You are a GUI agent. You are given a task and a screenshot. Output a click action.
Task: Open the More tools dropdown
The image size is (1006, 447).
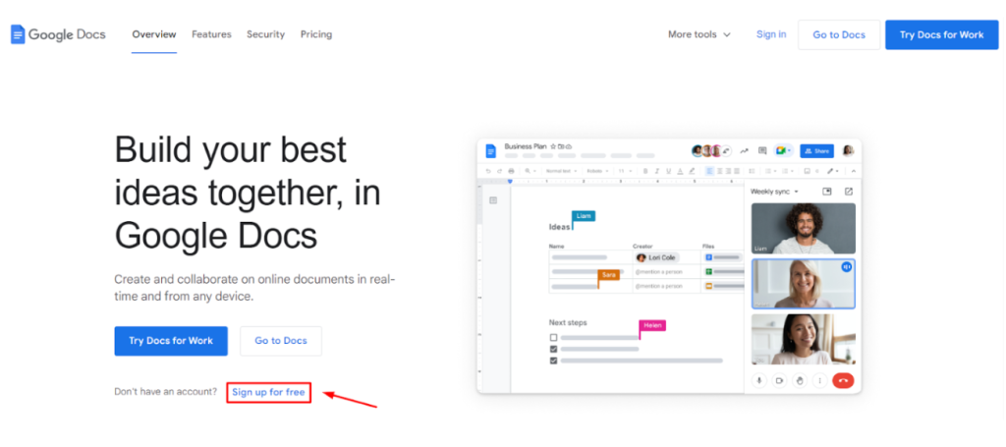[699, 34]
